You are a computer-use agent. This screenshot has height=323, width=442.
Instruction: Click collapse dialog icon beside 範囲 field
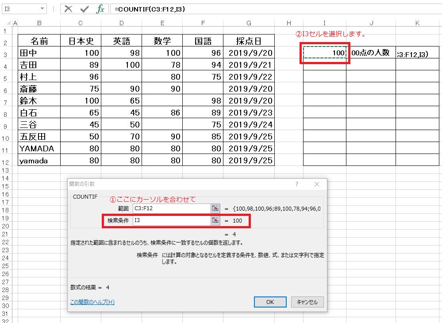[x=215, y=208]
